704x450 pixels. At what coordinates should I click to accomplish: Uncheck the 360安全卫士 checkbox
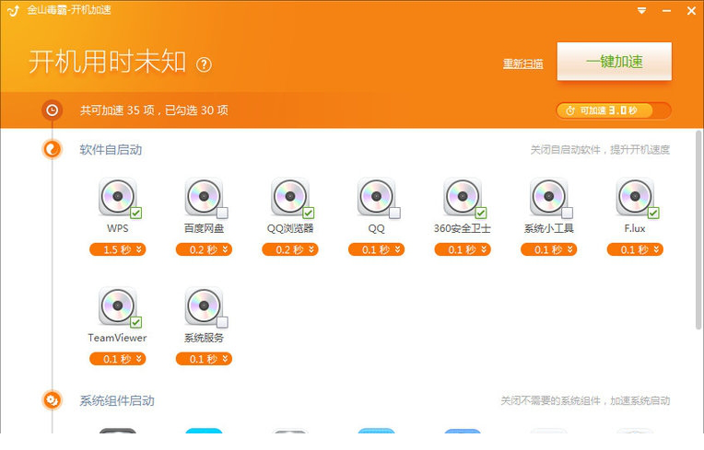pyautogui.click(x=481, y=213)
